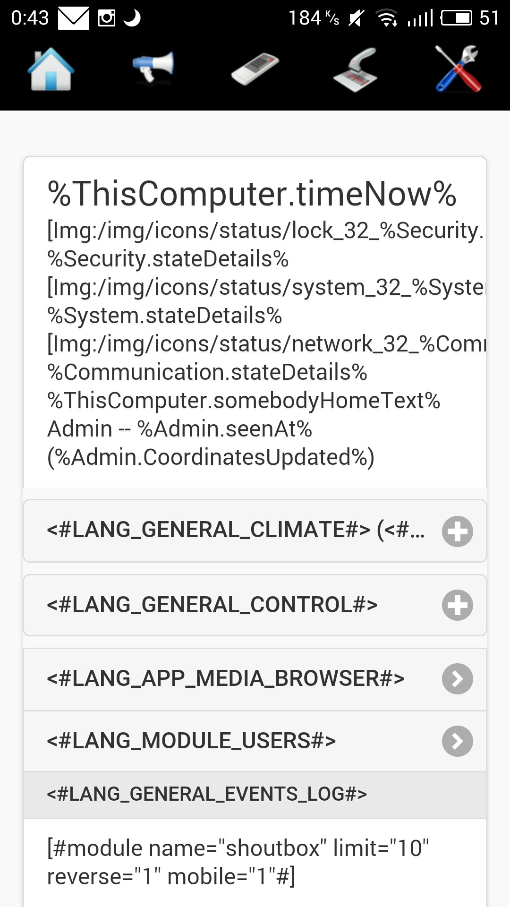
Task: Open the wrench and screwdriver settings icon
Action: pyautogui.click(x=458, y=69)
